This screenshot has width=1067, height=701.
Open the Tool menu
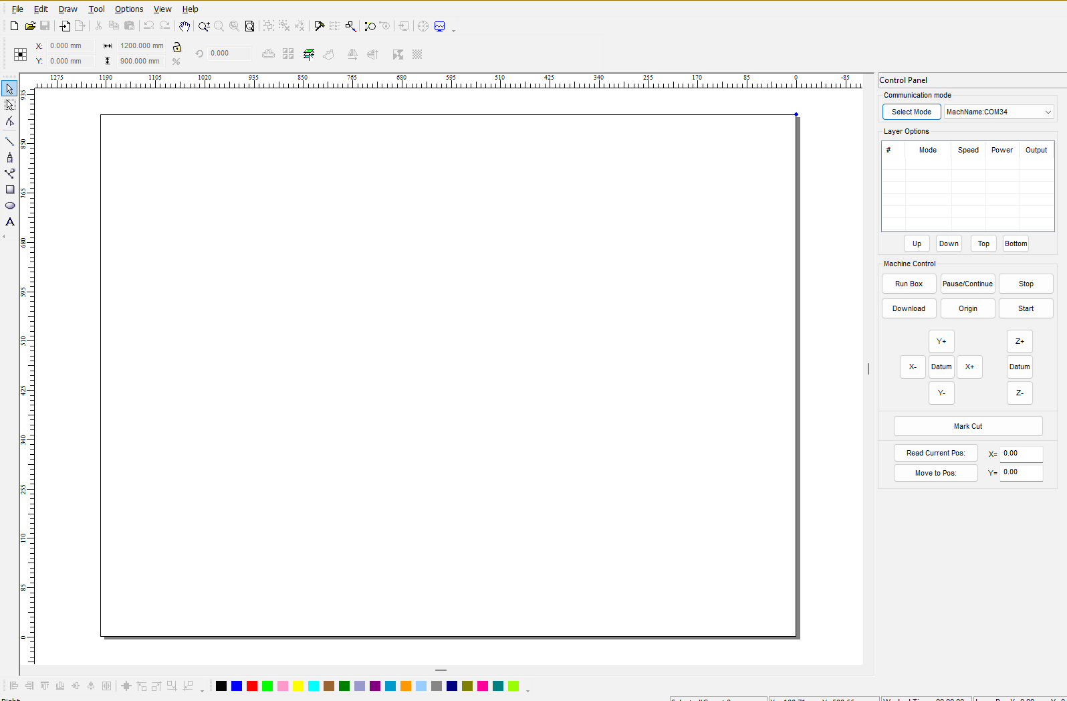pyautogui.click(x=96, y=9)
